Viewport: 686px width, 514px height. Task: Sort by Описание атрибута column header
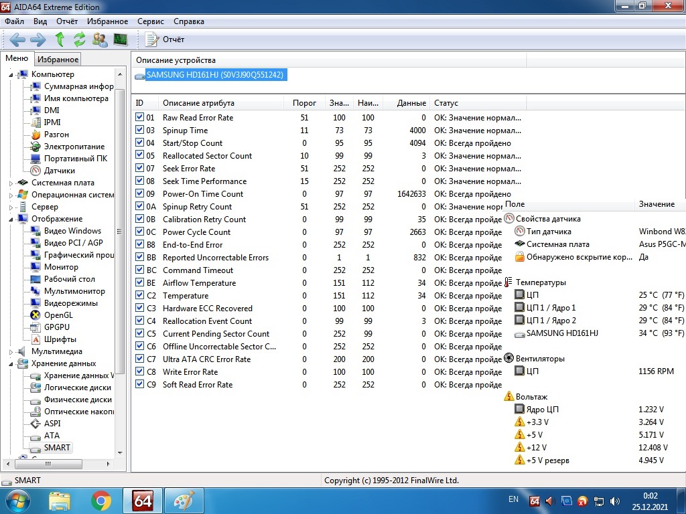198,103
